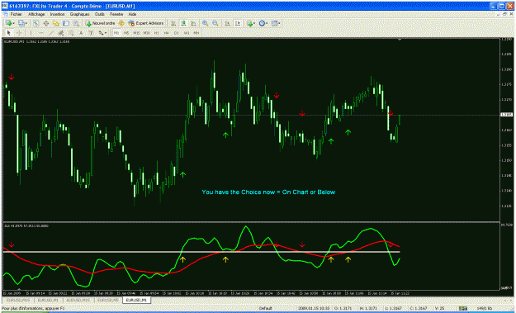Open the Strategy Tester icon
516x313 pixels.
point(76,23)
